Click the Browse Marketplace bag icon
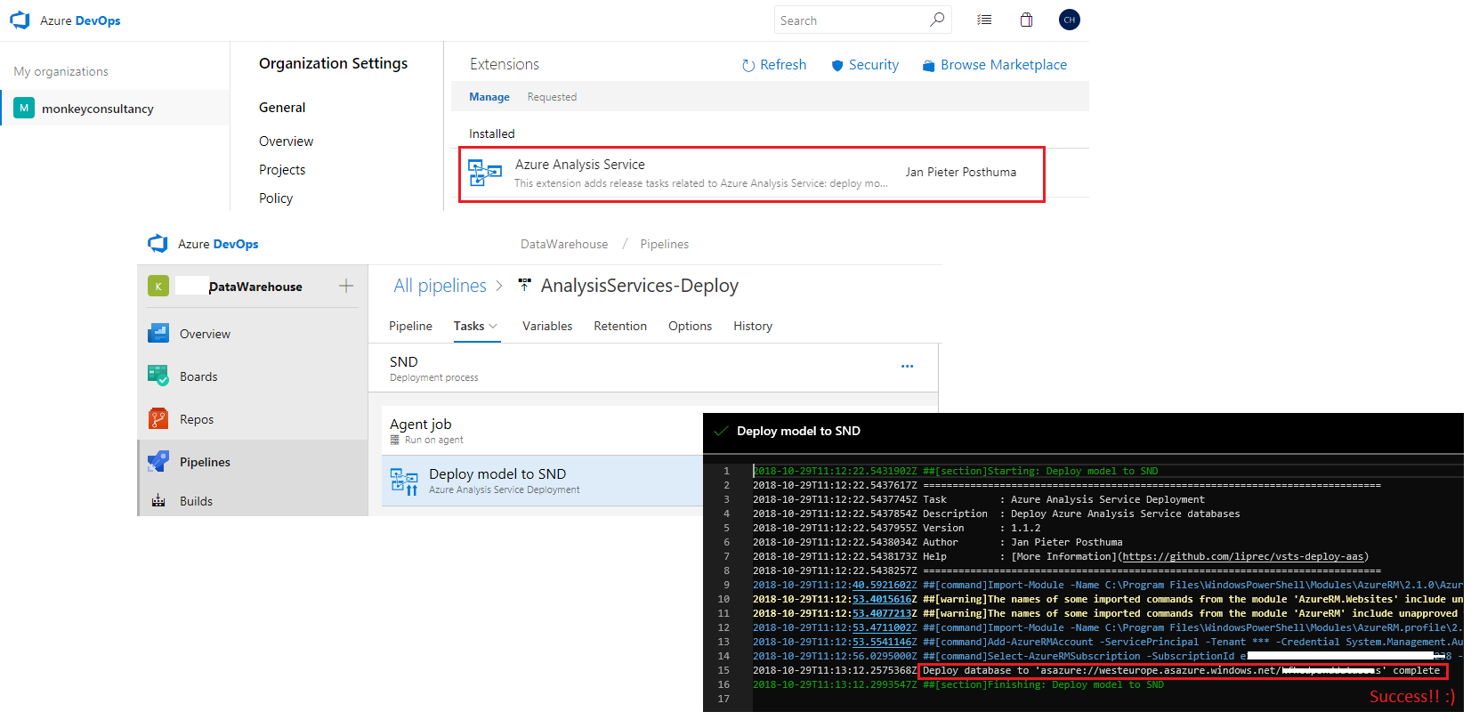The width and height of the screenshot is (1479, 728). (x=928, y=65)
